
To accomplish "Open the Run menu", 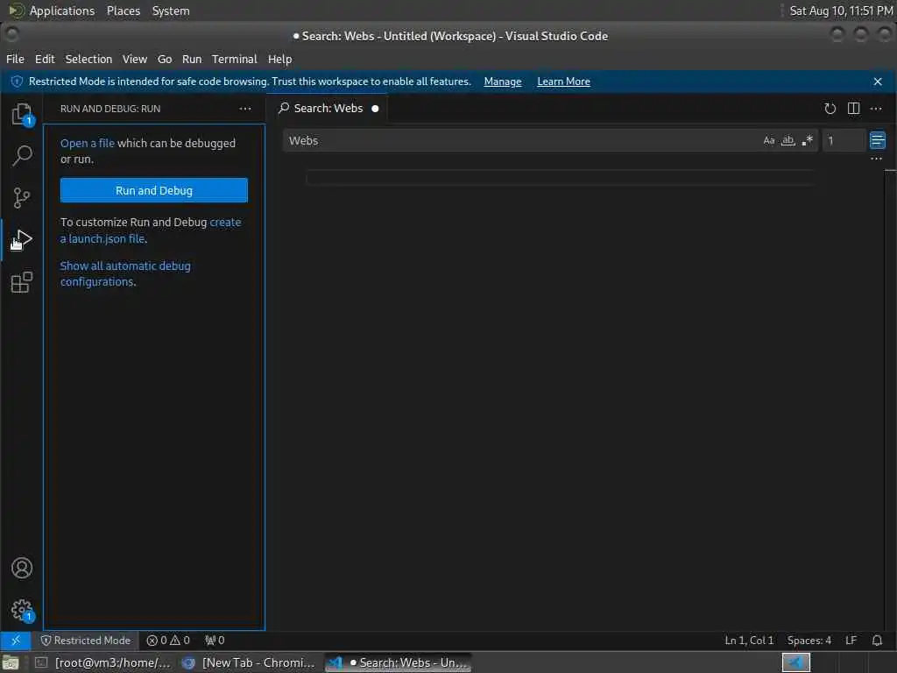I will tap(192, 59).
